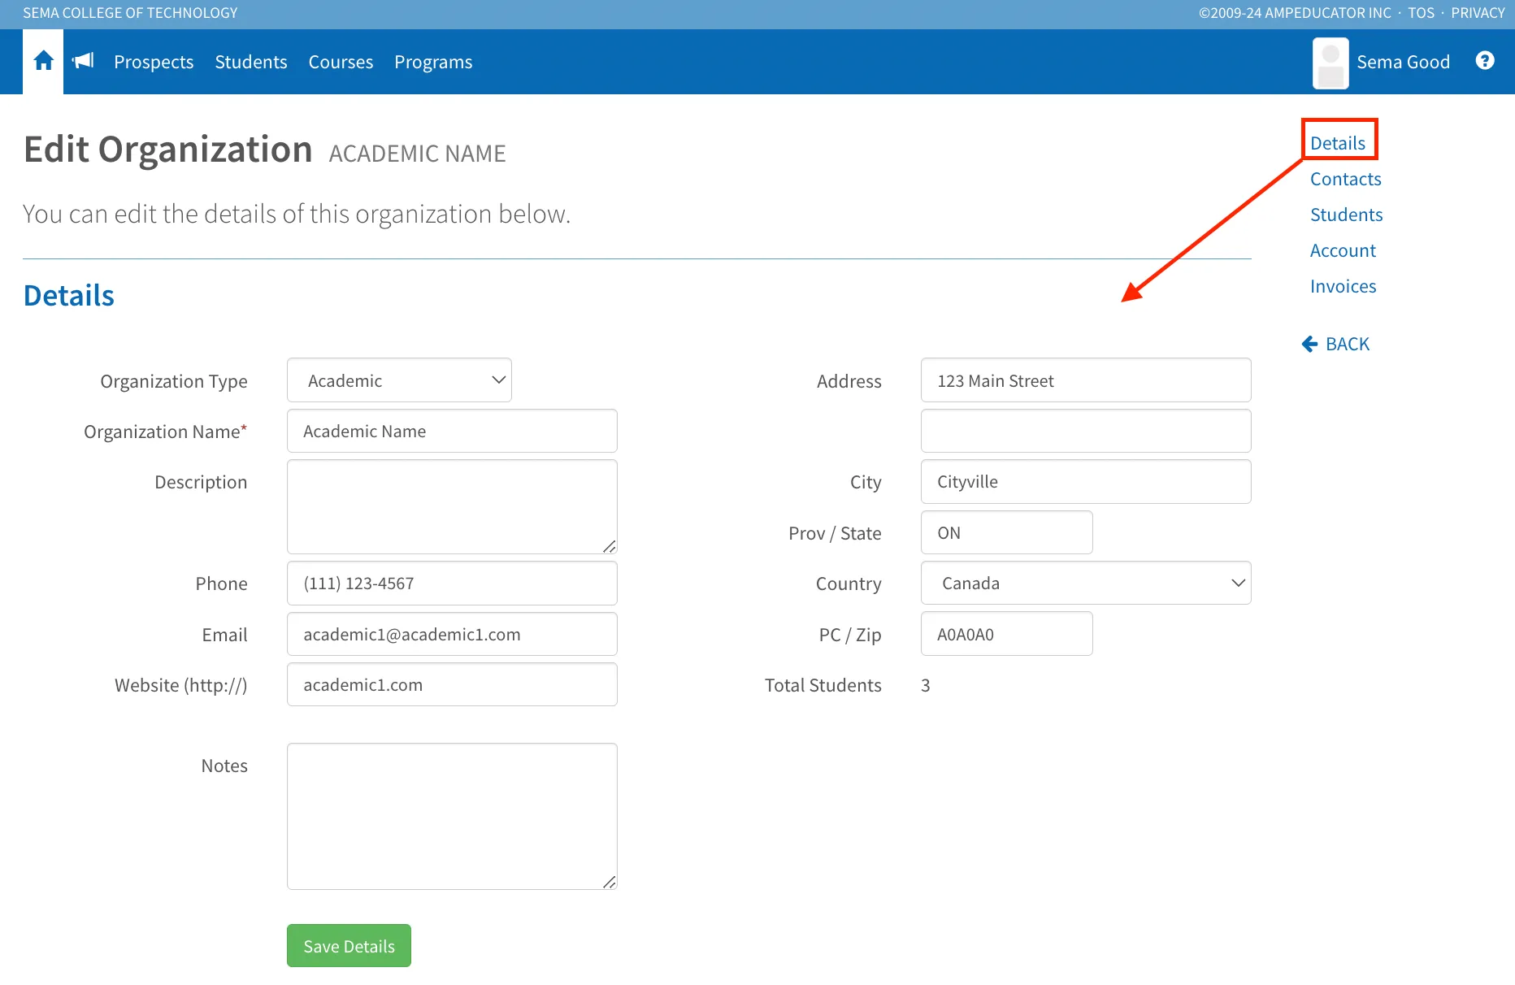
Task: Open the Students link in side menu
Action: tap(1346, 215)
